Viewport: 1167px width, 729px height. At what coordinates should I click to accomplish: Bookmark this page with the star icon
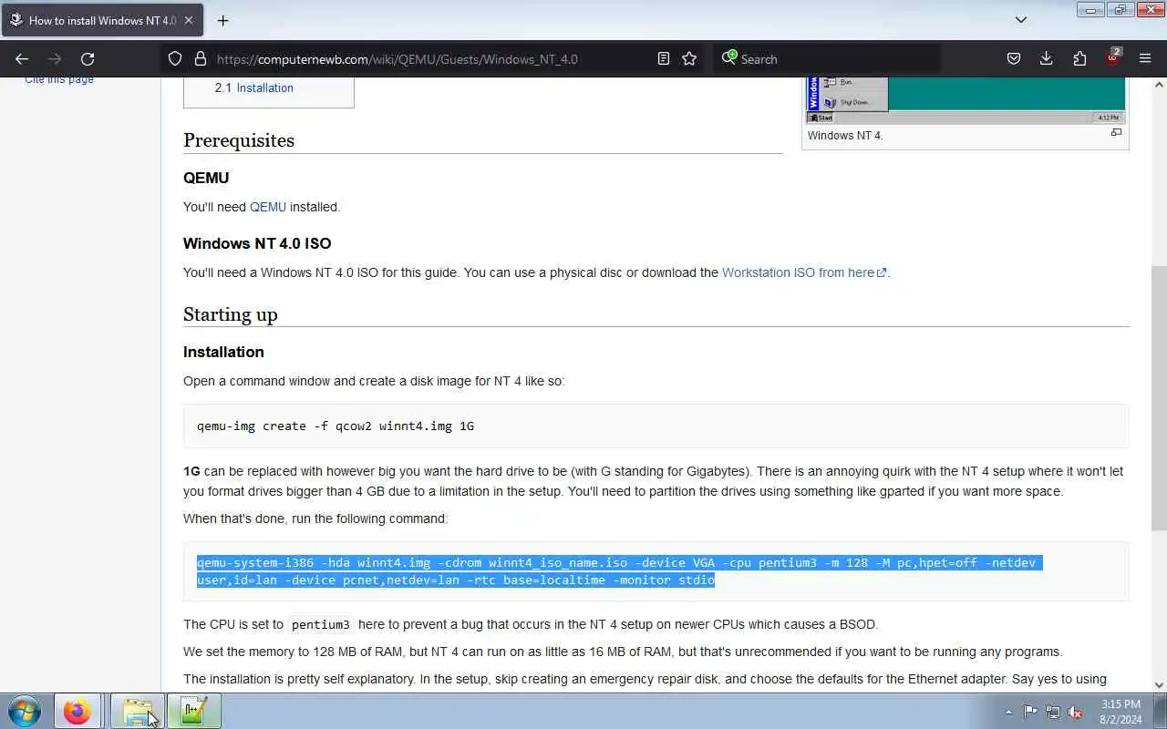689,58
